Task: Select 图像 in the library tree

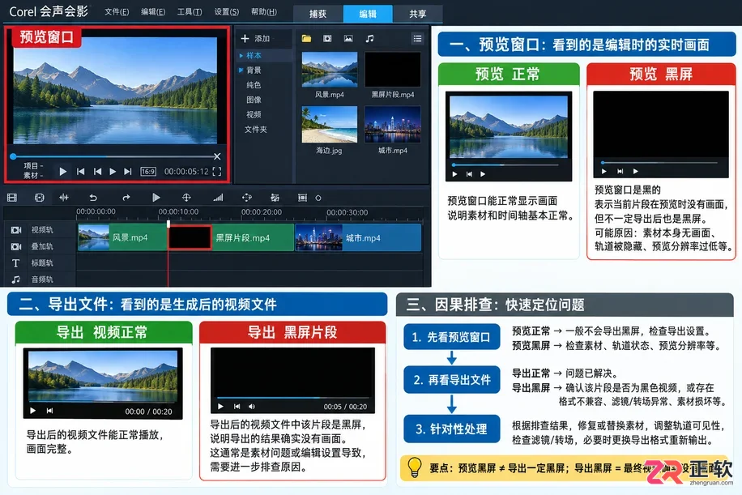Action: (254, 100)
